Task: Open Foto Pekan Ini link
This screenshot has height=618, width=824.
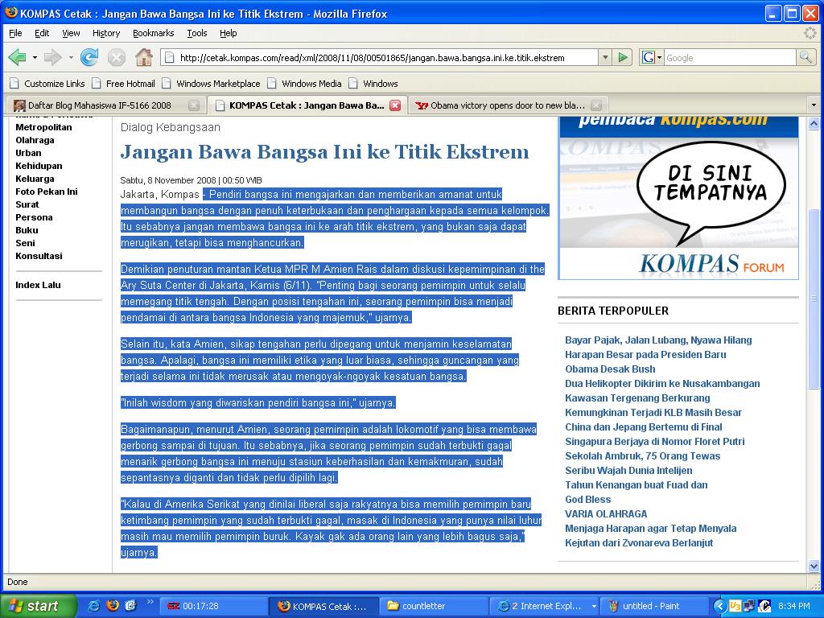Action: 47,192
